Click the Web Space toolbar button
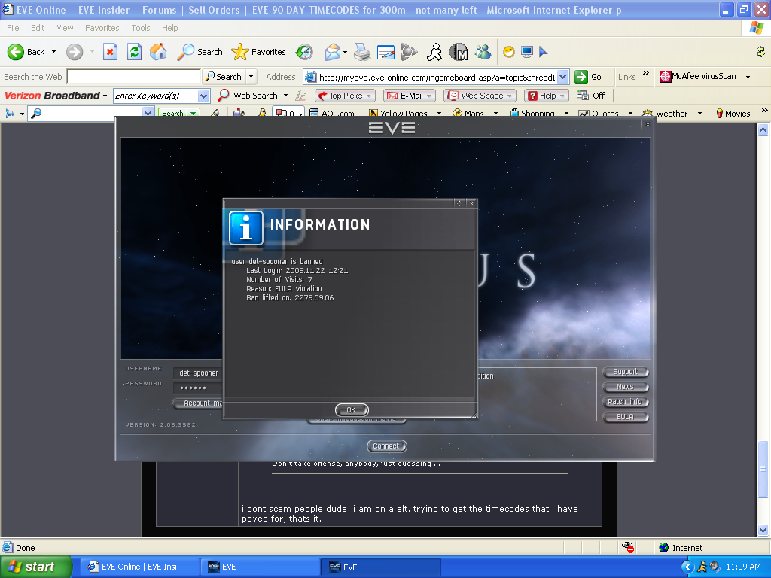The height and width of the screenshot is (578, 771). click(480, 96)
